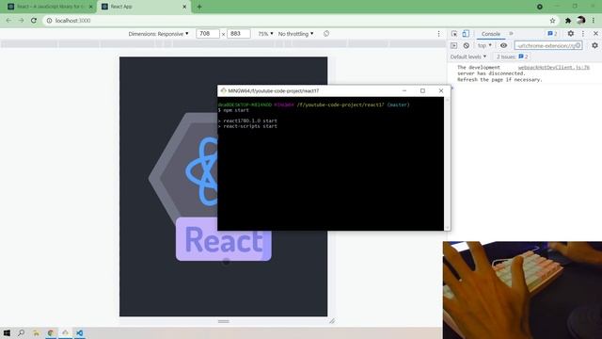The height and width of the screenshot is (339, 602).
Task: View site information icon in address bar
Action: pyautogui.click(x=49, y=21)
